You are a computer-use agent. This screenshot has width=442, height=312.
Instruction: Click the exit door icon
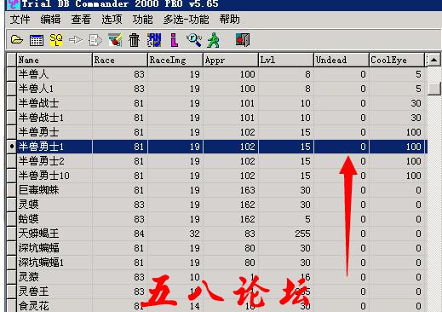[x=243, y=40]
